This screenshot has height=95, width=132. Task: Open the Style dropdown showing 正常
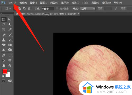coord(88,9)
